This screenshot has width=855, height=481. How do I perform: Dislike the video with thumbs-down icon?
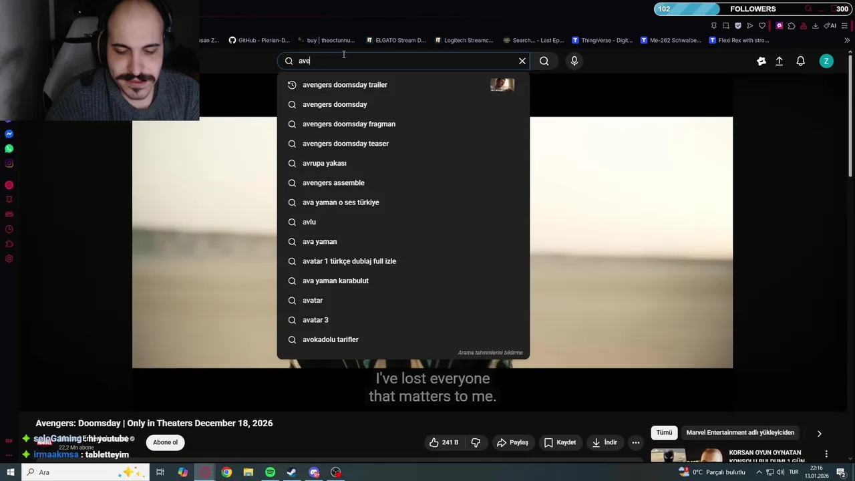[x=476, y=442]
